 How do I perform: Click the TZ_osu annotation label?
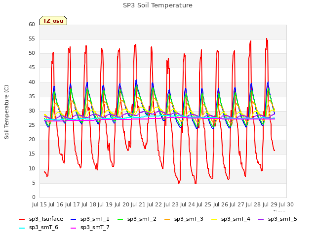53,21
